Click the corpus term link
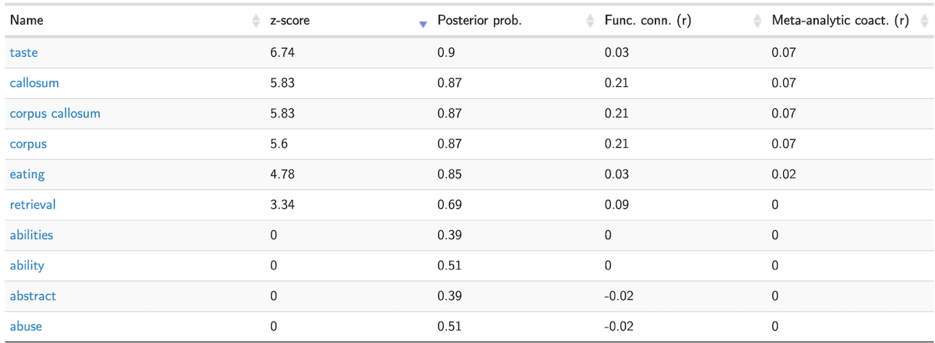The image size is (935, 343). tap(28, 144)
